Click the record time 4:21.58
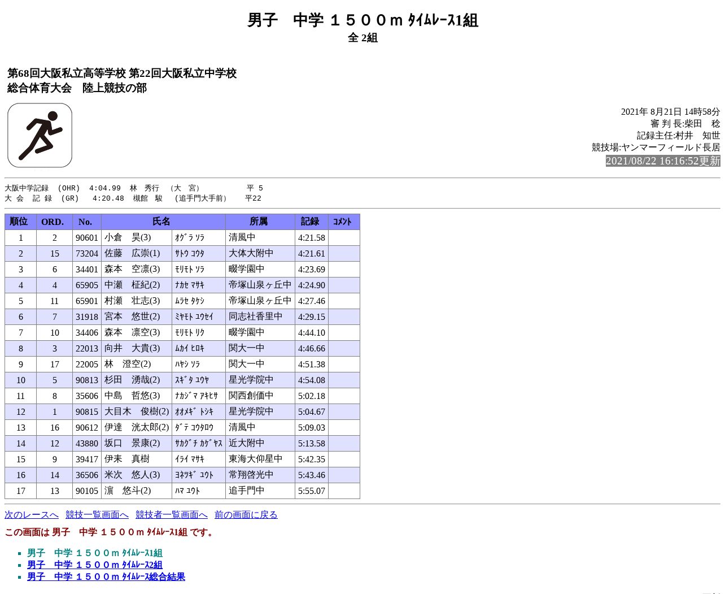The height and width of the screenshot is (594, 725). (x=312, y=238)
